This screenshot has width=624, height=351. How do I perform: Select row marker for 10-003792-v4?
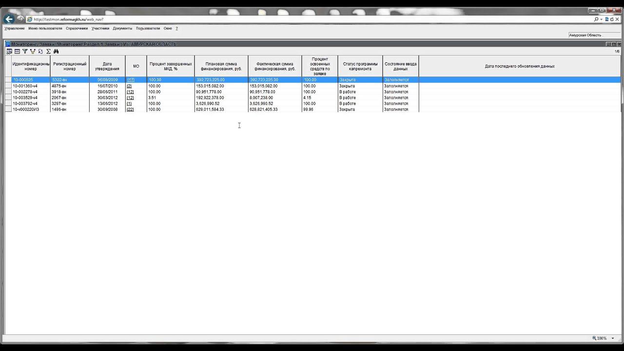(8, 103)
